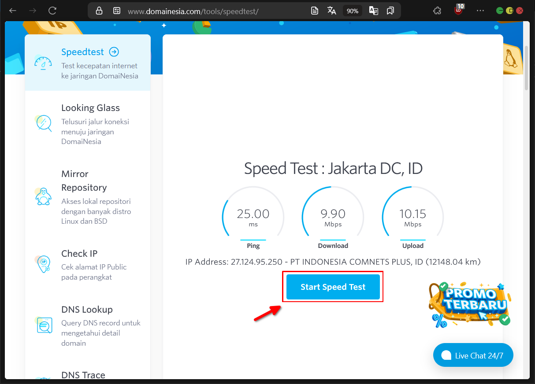This screenshot has height=384, width=535.
Task: Click the Ping label under the gauge
Action: 253,246
